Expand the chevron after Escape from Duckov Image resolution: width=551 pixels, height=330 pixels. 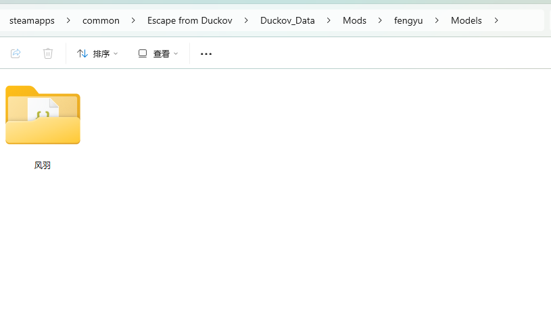246,20
